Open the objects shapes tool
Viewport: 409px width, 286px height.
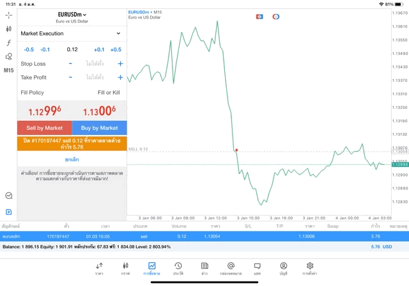click(x=8, y=56)
